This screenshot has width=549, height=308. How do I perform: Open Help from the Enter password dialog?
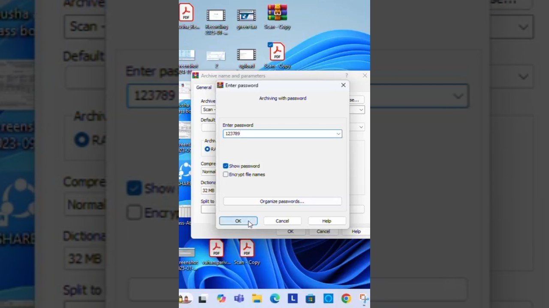pos(326,221)
